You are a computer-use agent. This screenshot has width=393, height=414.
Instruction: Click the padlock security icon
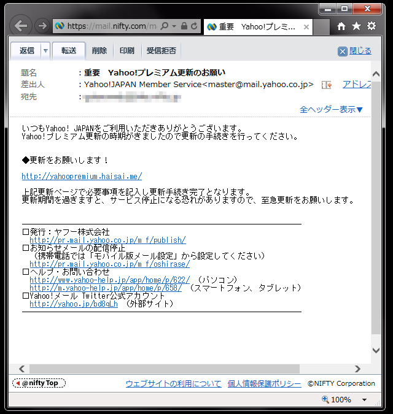tap(184, 26)
